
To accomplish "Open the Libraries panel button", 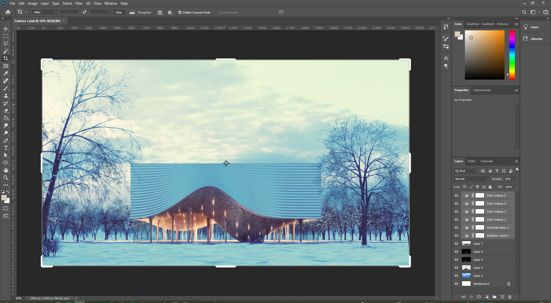I will 536,39.
